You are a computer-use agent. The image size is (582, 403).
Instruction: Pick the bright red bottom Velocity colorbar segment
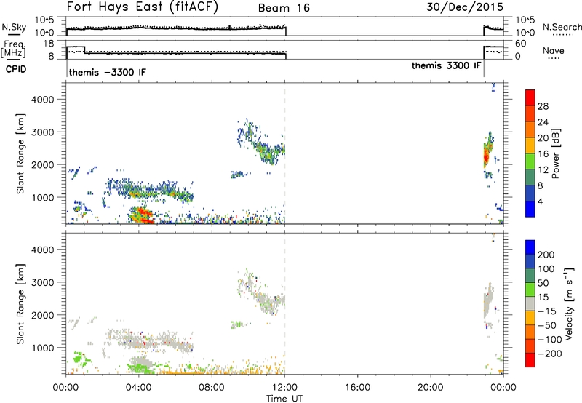coord(530,360)
